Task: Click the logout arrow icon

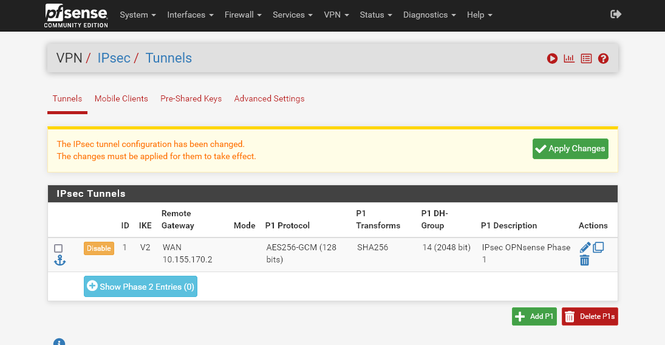Action: pos(616,15)
